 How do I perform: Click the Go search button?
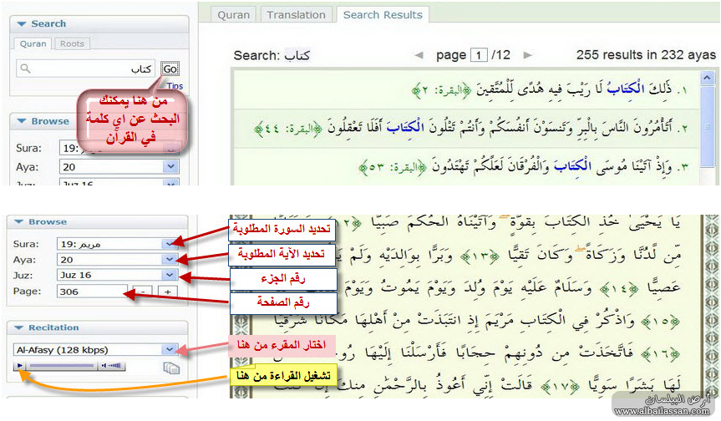click(170, 69)
